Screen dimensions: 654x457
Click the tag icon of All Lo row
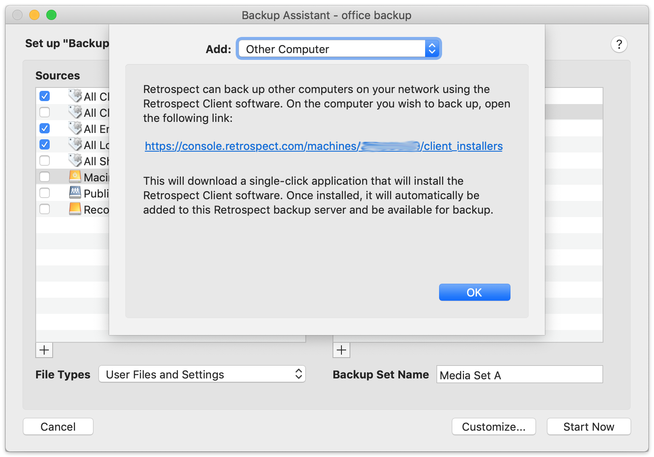(x=75, y=144)
